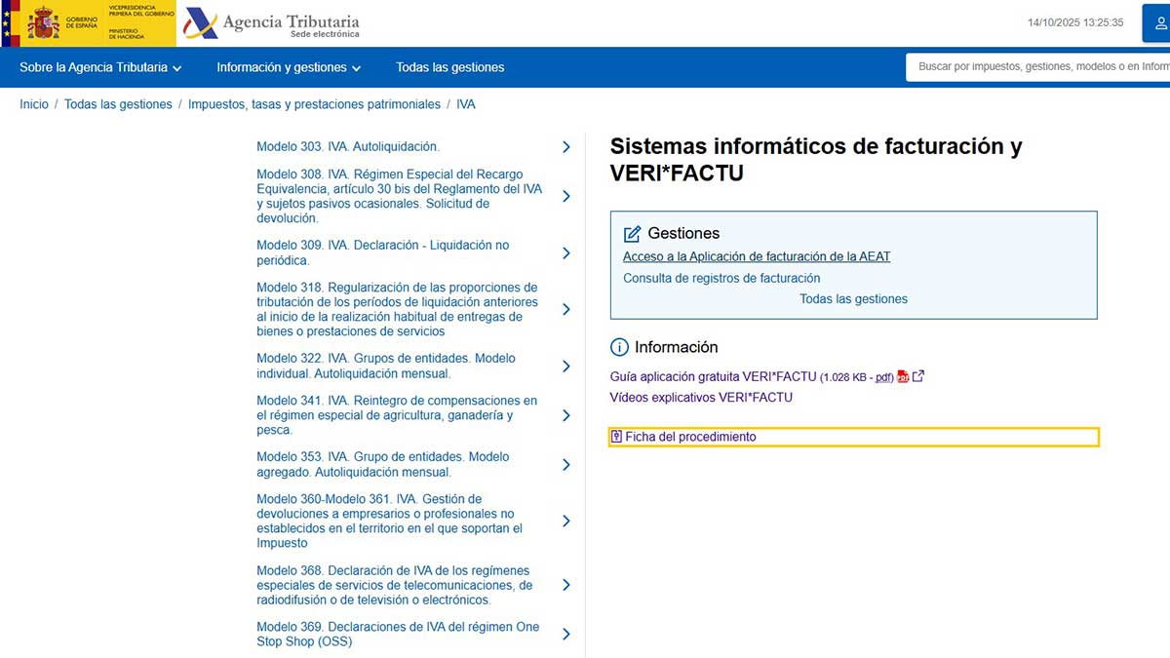This screenshot has height=658, width=1170.
Task: Click the Inicio breadcrumb link
Action: coord(33,104)
